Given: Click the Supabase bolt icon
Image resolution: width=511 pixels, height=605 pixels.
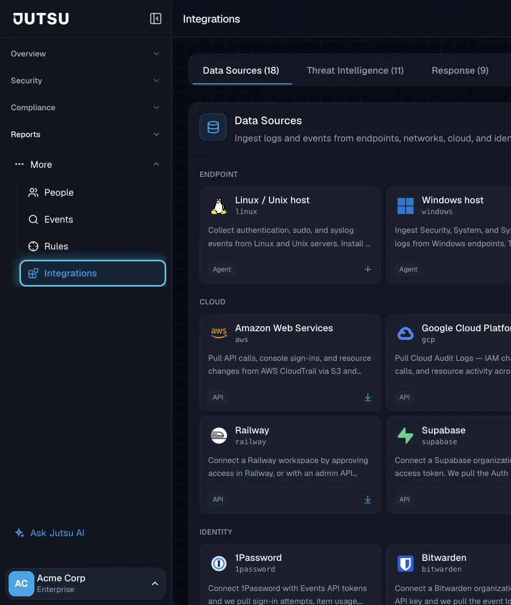Looking at the screenshot, I should coord(405,436).
